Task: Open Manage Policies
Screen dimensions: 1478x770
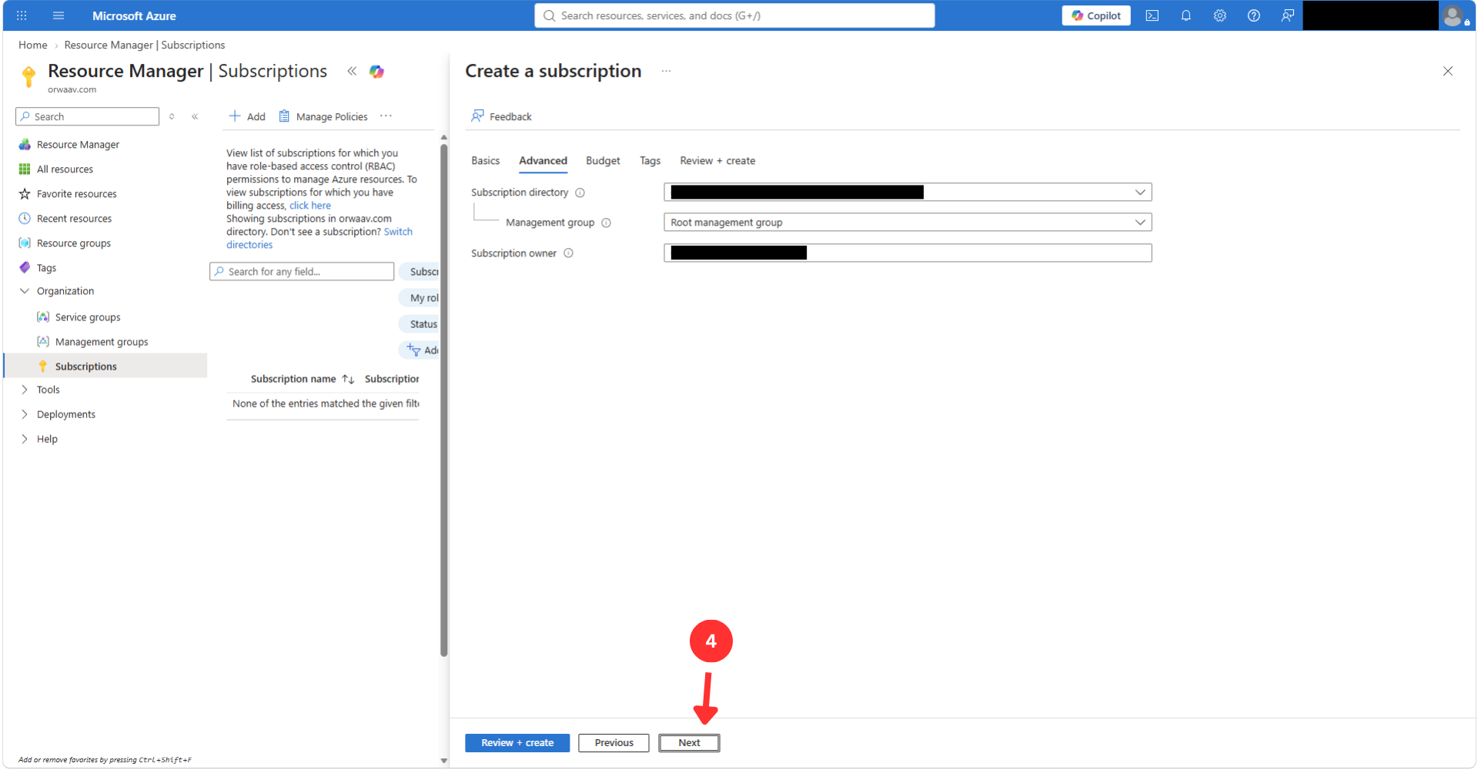Action: (x=323, y=116)
